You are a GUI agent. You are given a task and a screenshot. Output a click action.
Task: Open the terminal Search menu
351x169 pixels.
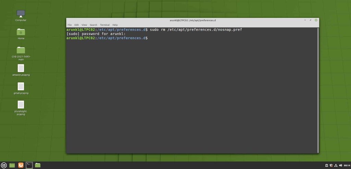point(93,25)
